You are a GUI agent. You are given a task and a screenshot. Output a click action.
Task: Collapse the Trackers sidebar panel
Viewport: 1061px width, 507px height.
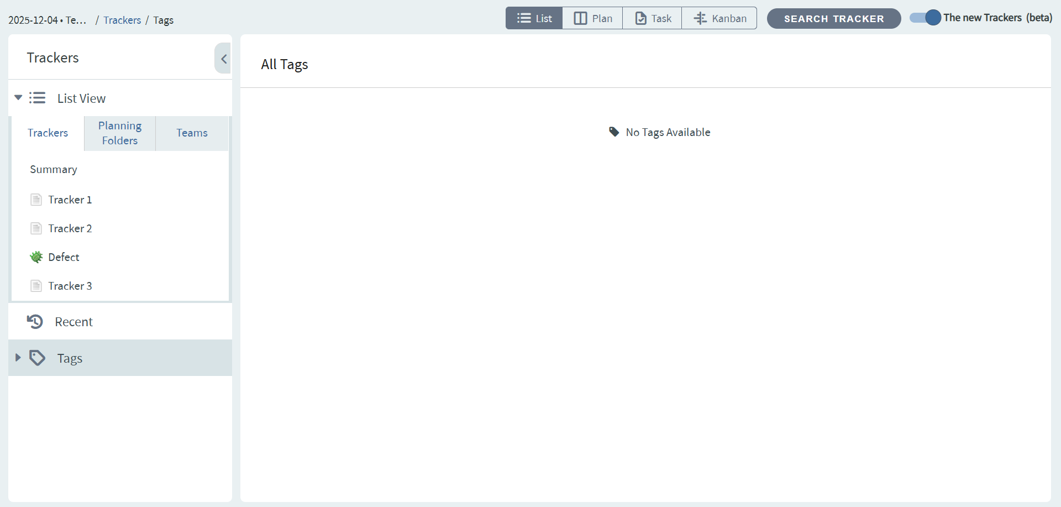[x=223, y=59]
